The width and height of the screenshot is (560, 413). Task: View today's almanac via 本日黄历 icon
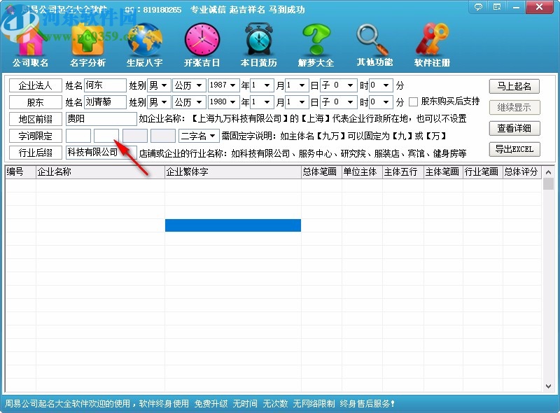[x=258, y=42]
